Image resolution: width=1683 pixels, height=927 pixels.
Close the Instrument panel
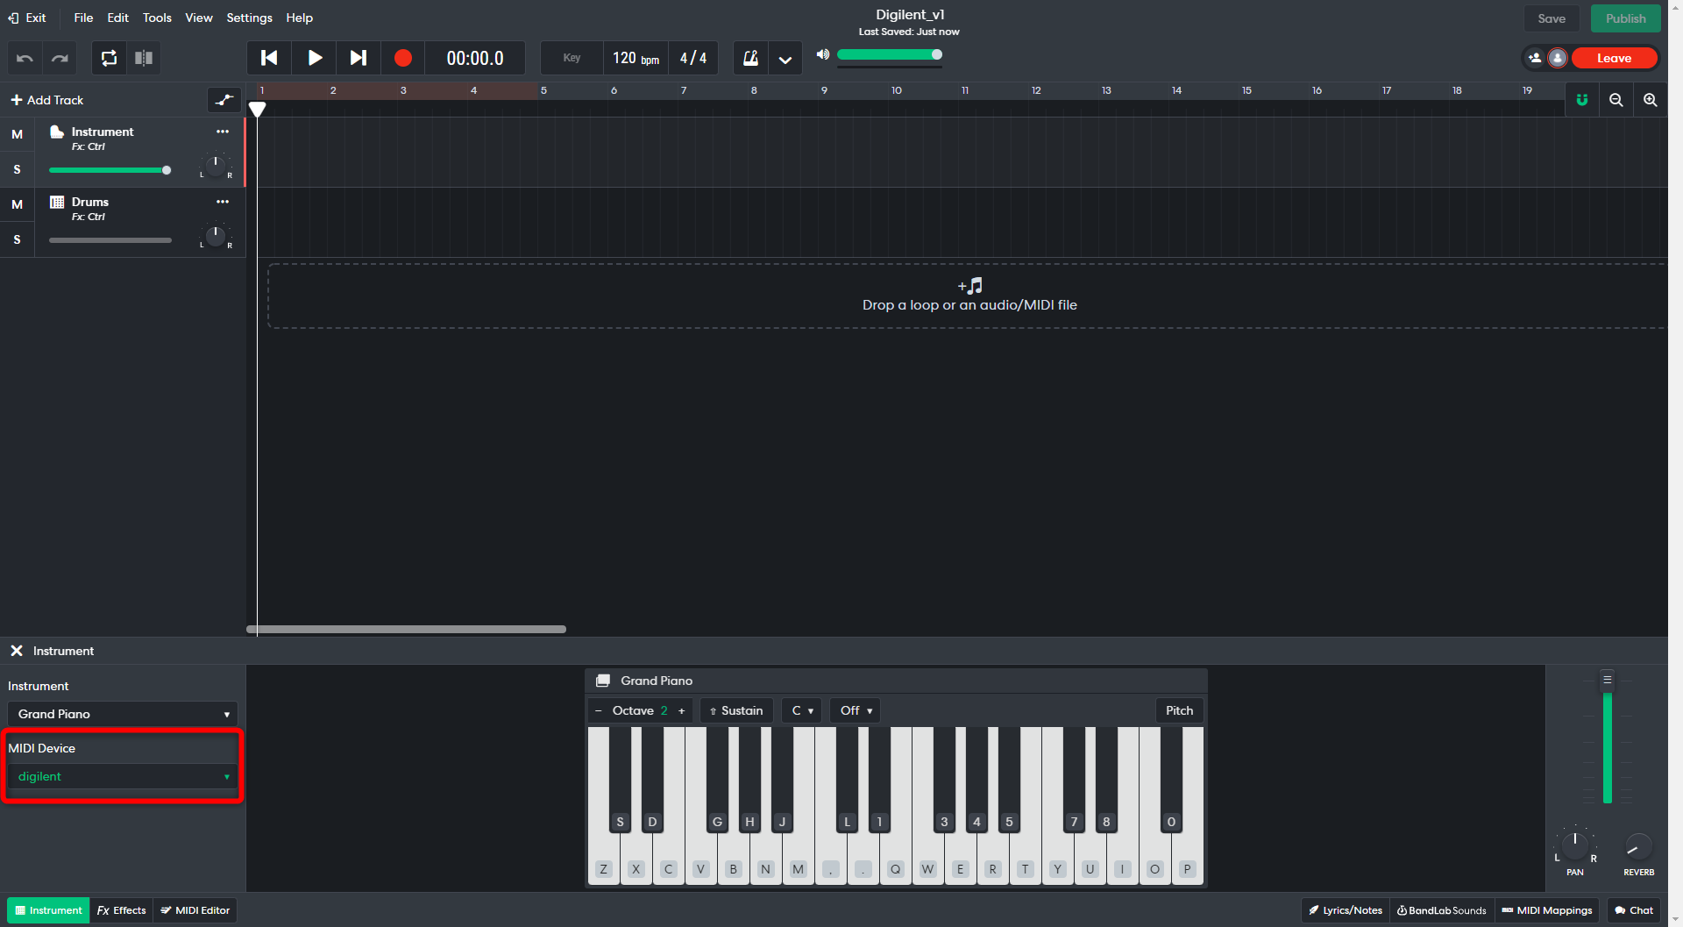pos(17,651)
